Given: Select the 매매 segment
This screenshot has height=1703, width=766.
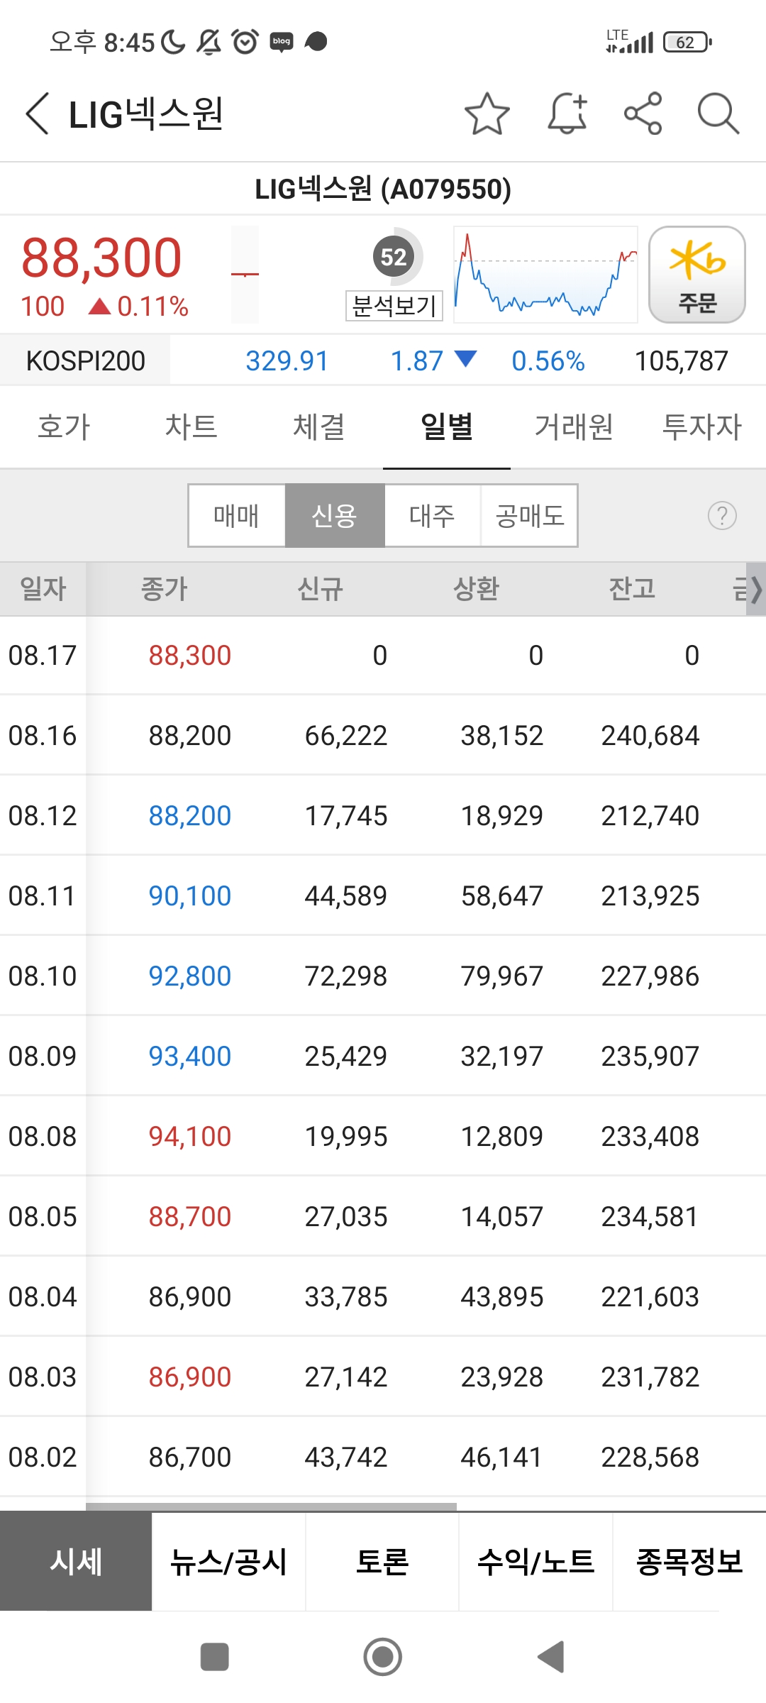Looking at the screenshot, I should pyautogui.click(x=237, y=516).
